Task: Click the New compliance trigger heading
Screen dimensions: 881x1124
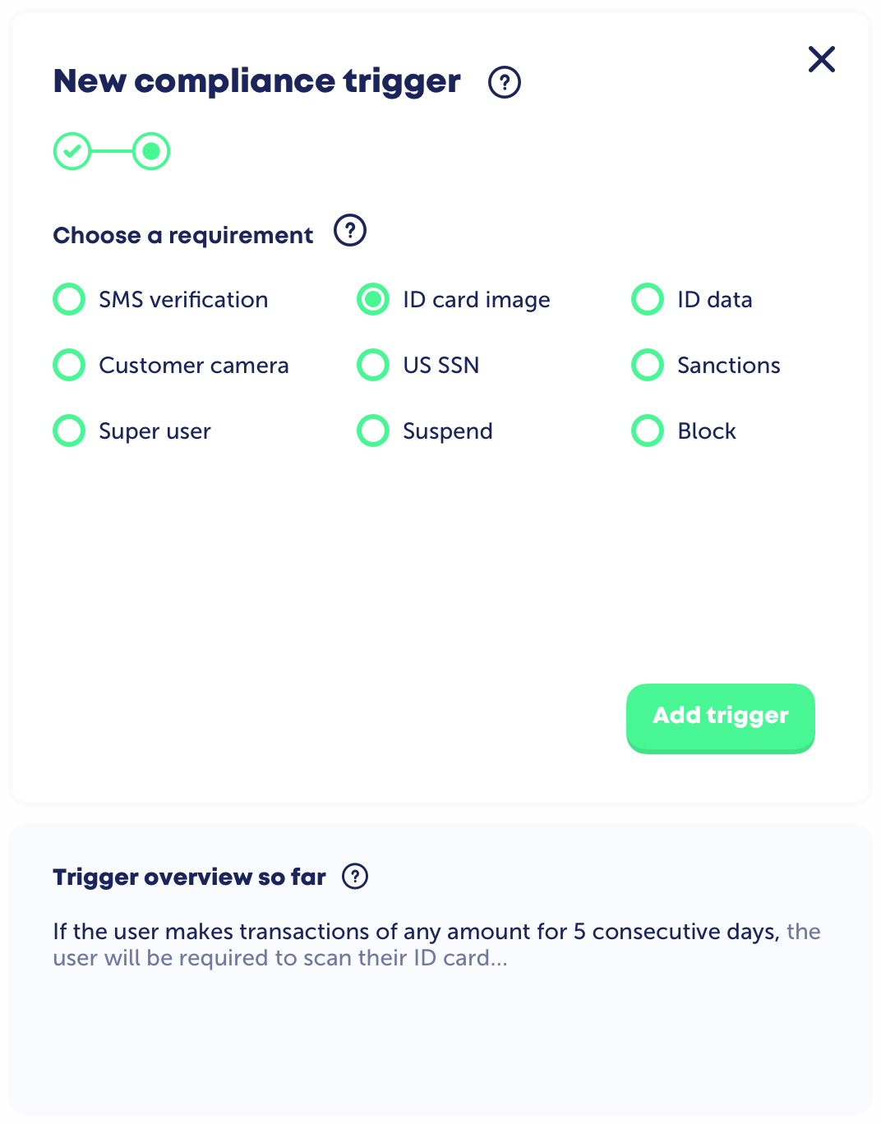Action: [x=256, y=81]
